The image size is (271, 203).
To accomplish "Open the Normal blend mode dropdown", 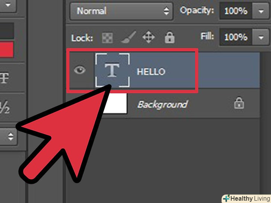I will pos(121,11).
